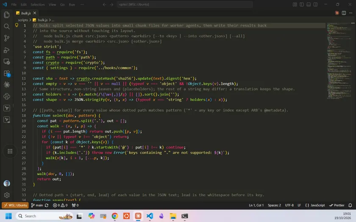356x222 pixels.
Task: Click the main branch in status bar
Action: [37, 205]
